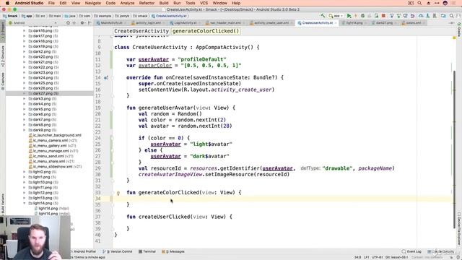Open the Refactor menu
Image resolution: width=462 pixels, height=260 pixels.
click(x=147, y=3)
